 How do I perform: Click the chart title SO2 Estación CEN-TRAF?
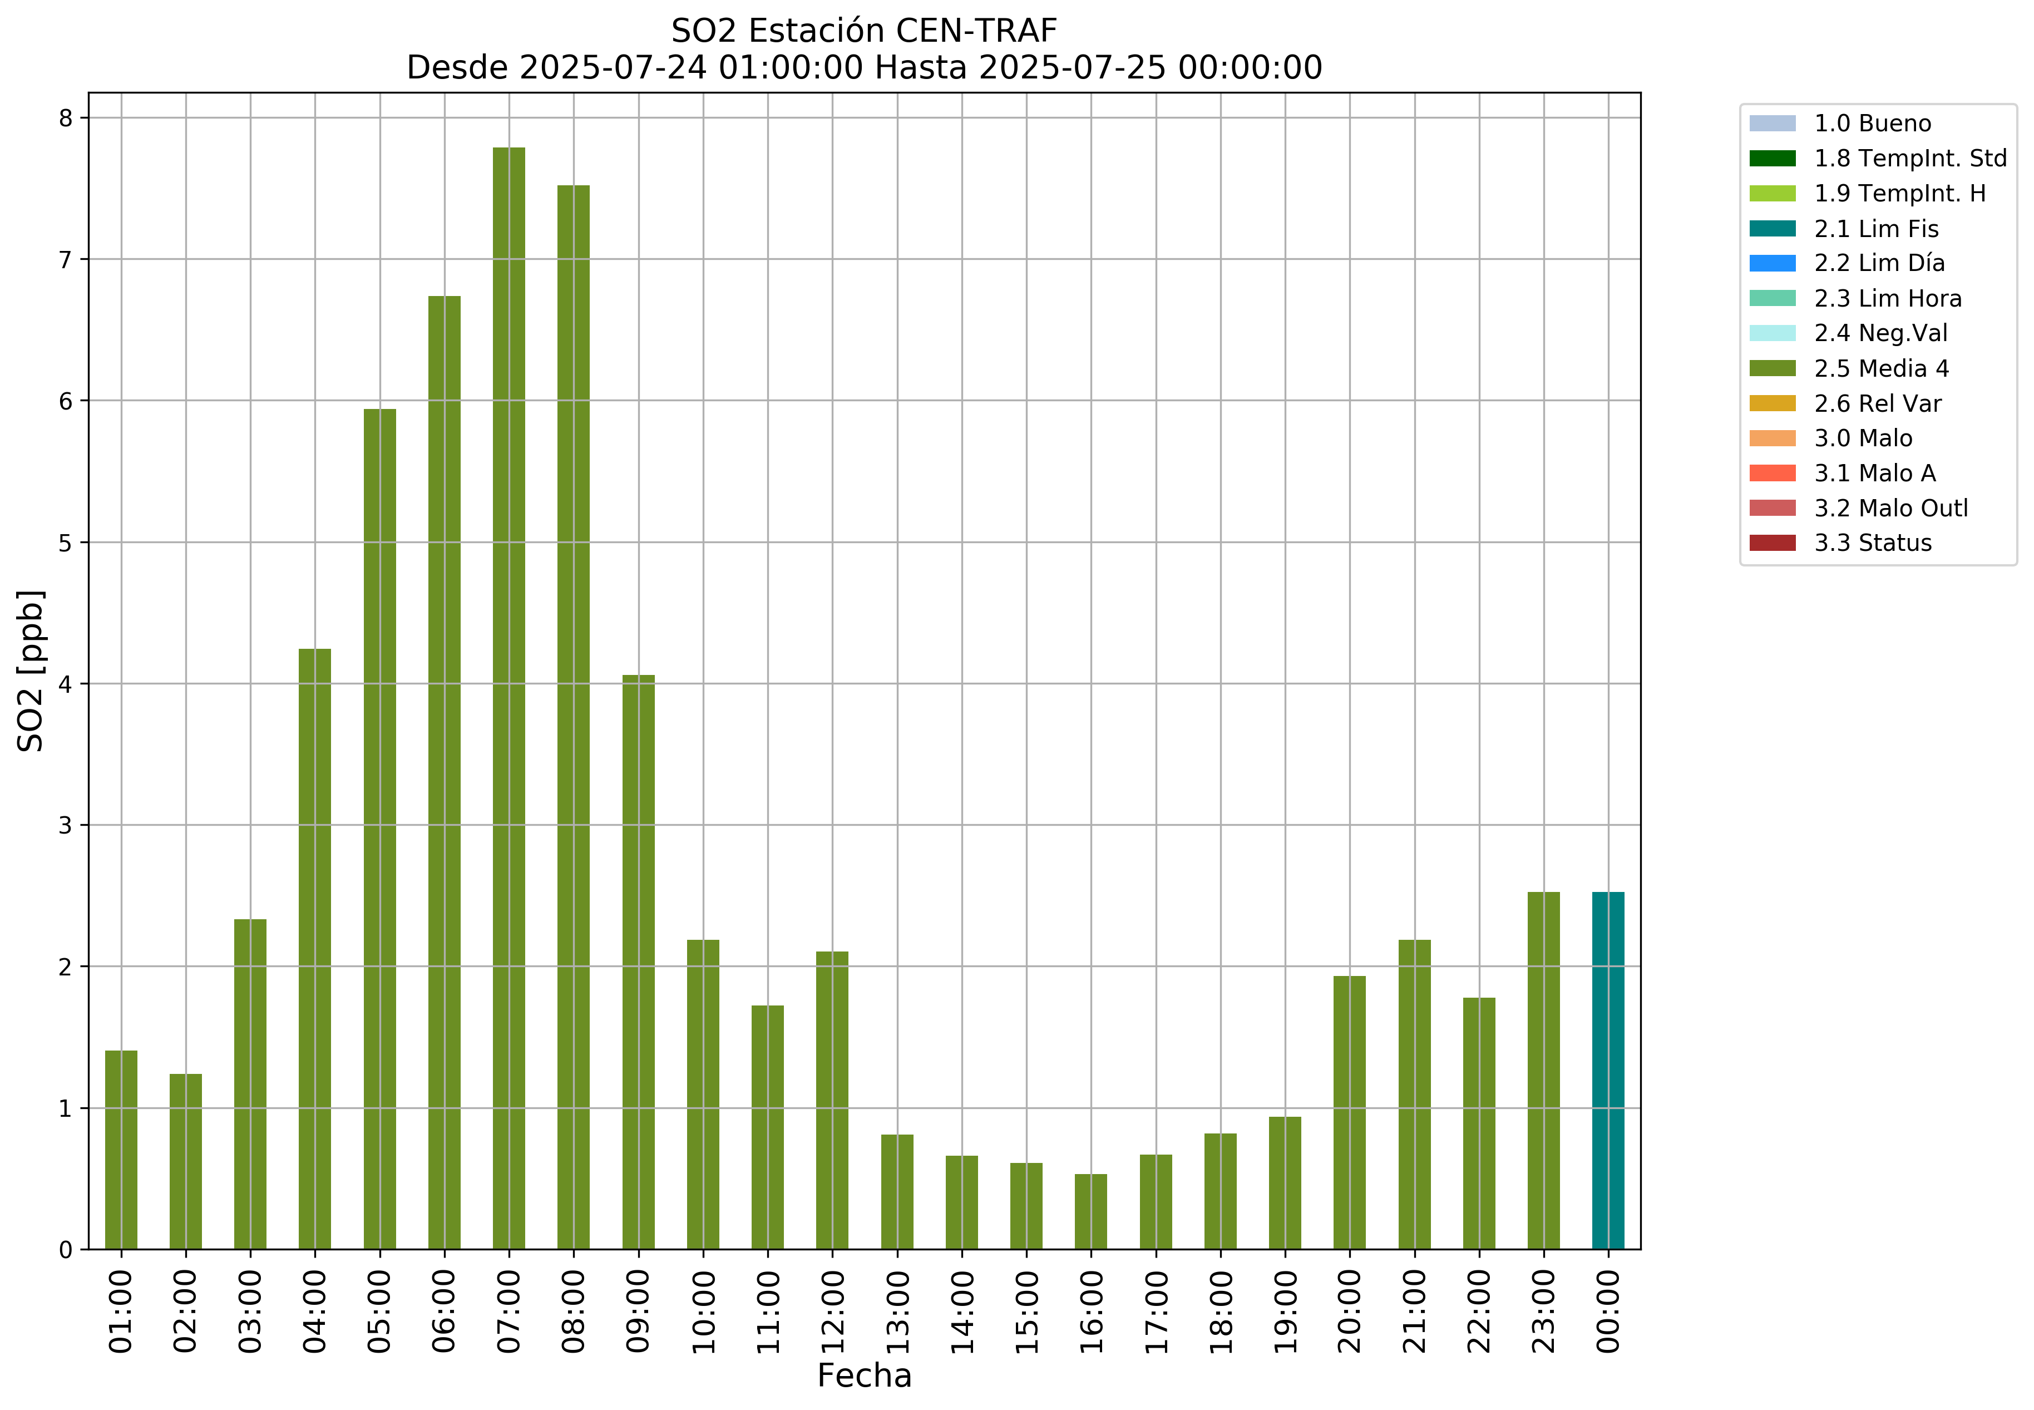pos(864,31)
